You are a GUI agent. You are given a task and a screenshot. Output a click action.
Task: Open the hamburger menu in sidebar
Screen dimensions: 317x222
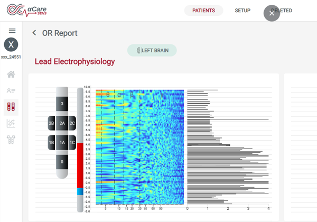point(12,31)
